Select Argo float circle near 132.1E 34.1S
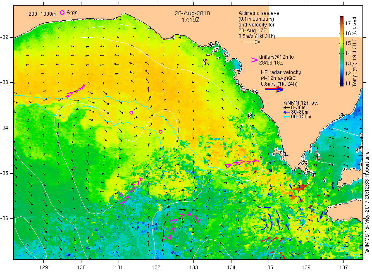Viewport: 372px width, 273px height. [x=161, y=132]
